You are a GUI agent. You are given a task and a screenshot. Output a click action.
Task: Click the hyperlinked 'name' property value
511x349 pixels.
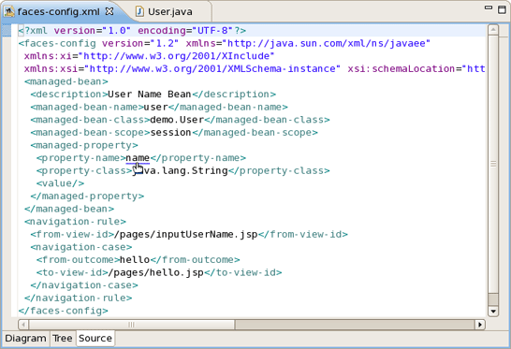coord(138,158)
